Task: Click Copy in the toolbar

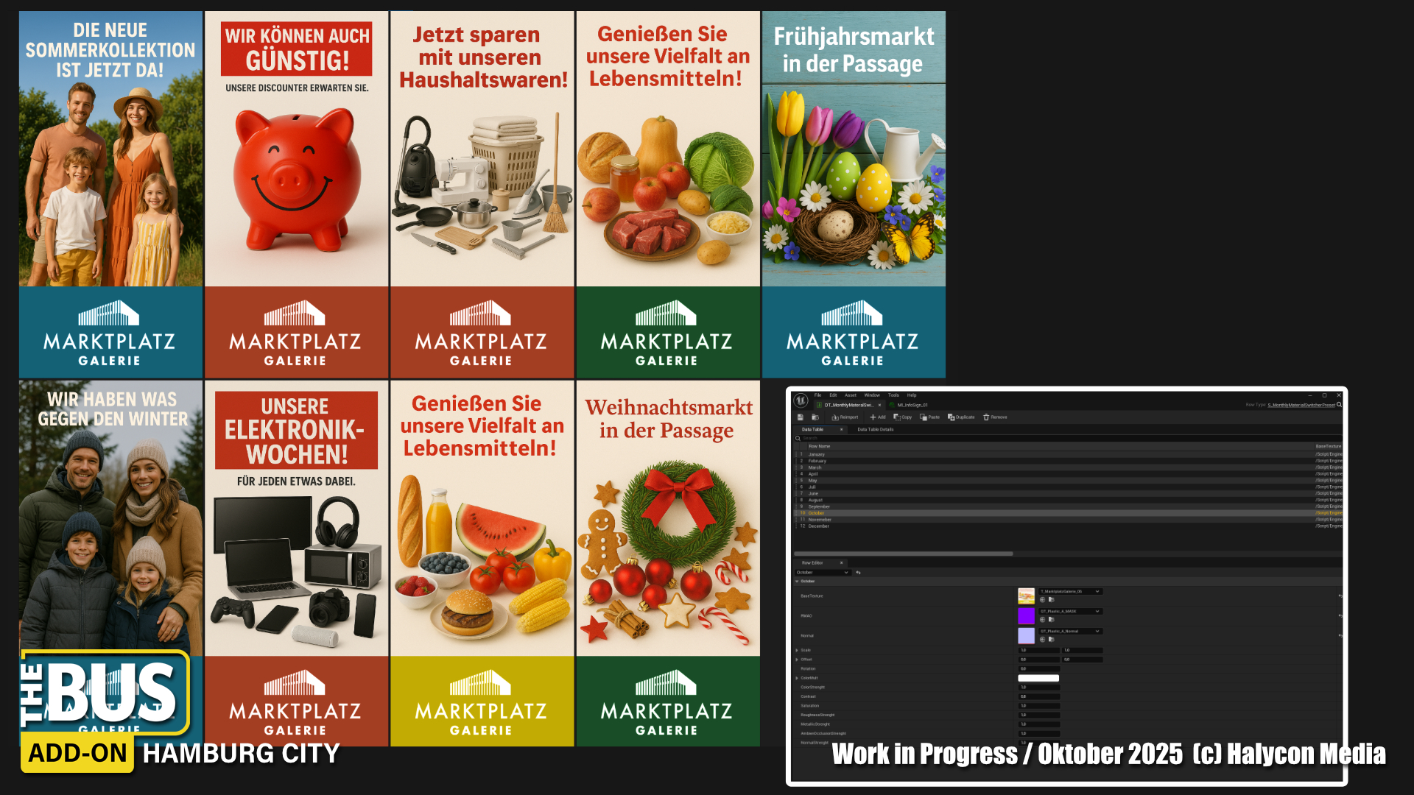Action: coord(903,417)
